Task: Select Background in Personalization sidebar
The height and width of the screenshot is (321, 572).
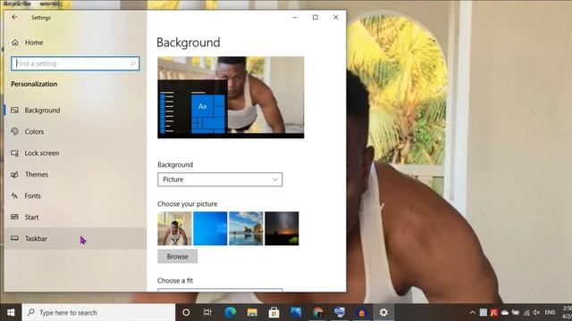Action: [75, 111]
